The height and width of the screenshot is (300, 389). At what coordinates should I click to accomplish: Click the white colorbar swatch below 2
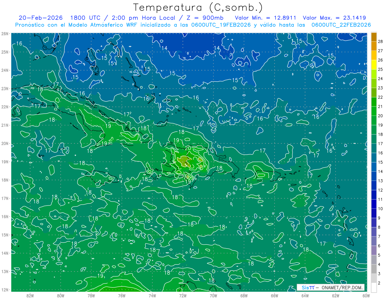pos(374,288)
